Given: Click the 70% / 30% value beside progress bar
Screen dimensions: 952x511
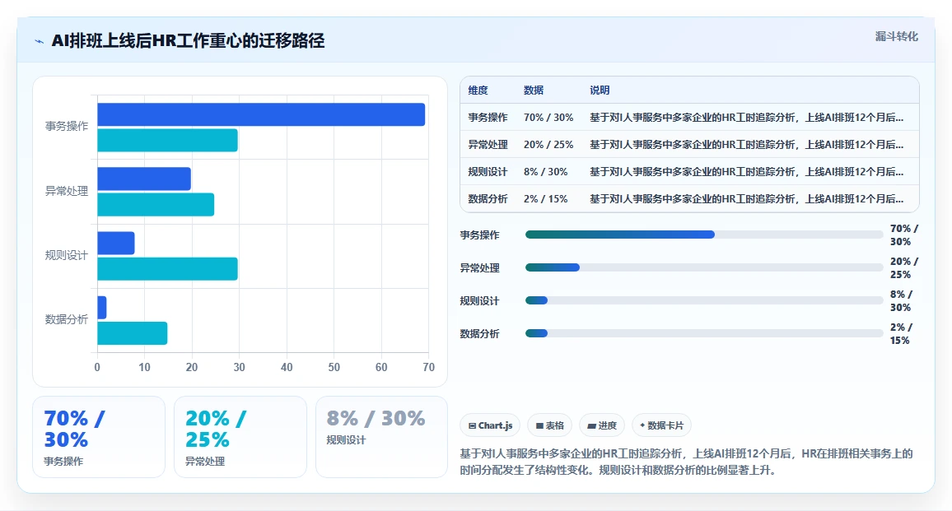Looking at the screenshot, I should tap(904, 235).
